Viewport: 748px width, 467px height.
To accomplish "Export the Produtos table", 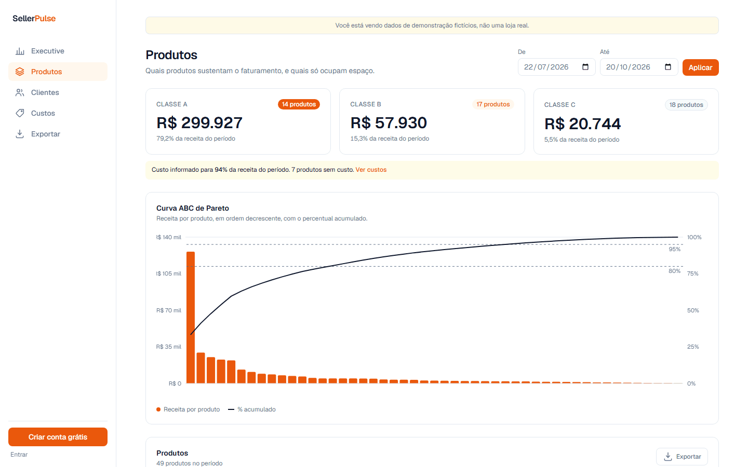I will [682, 457].
